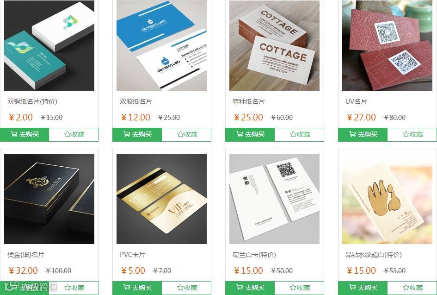
Task: Buy the 荷兰白卡 product
Action: [250, 288]
